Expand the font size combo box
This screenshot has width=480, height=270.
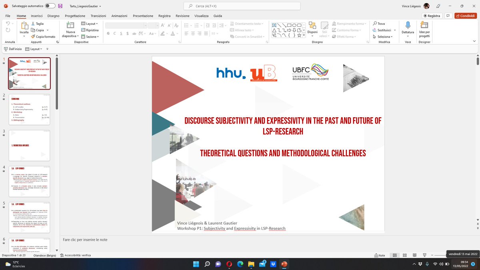coord(157,25)
